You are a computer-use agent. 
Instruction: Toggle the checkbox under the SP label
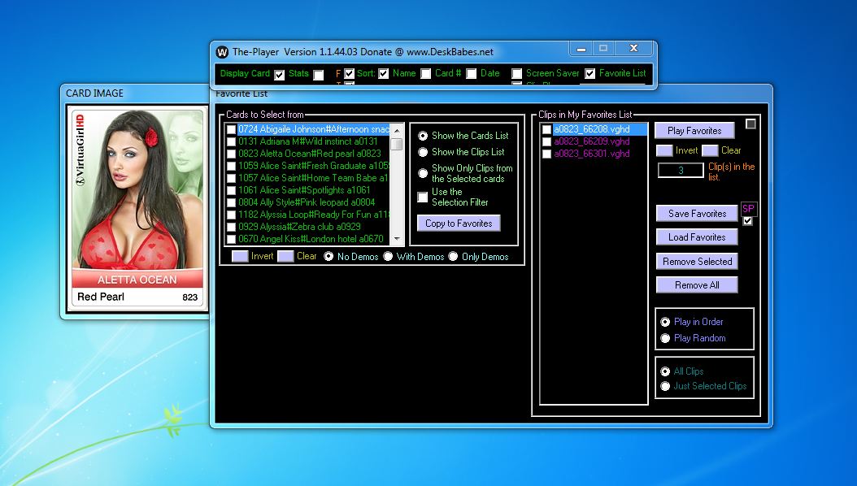click(748, 220)
